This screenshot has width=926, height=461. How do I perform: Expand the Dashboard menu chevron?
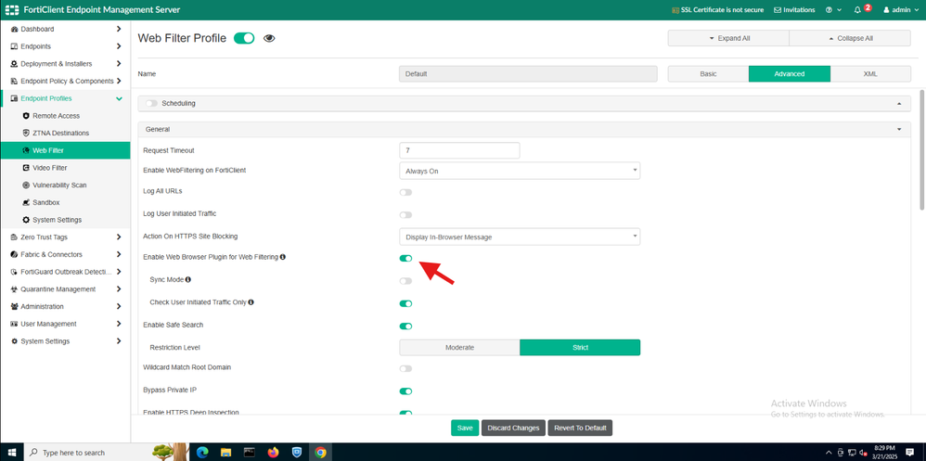[119, 29]
